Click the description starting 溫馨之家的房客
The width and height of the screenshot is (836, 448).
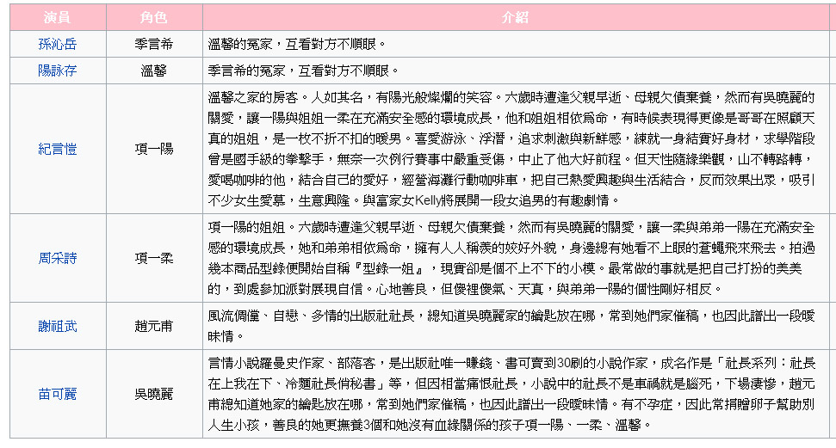[511, 149]
